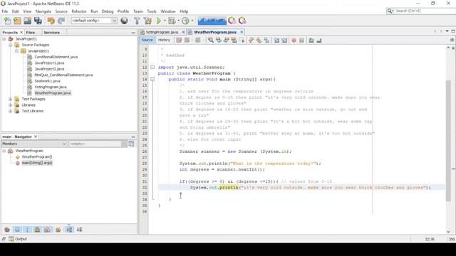Toggle Show Inner Classes in Navigator
This screenshot has height=256, width=456.
click(47, 230)
